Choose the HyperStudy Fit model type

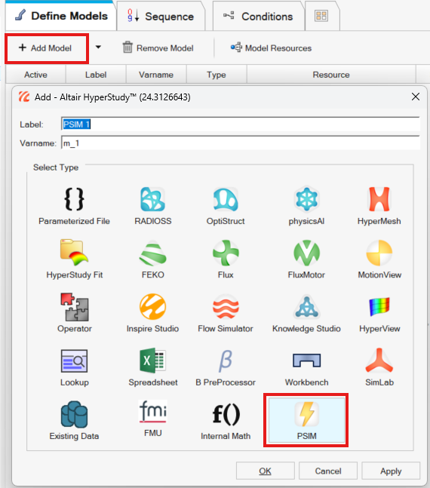[74, 259]
